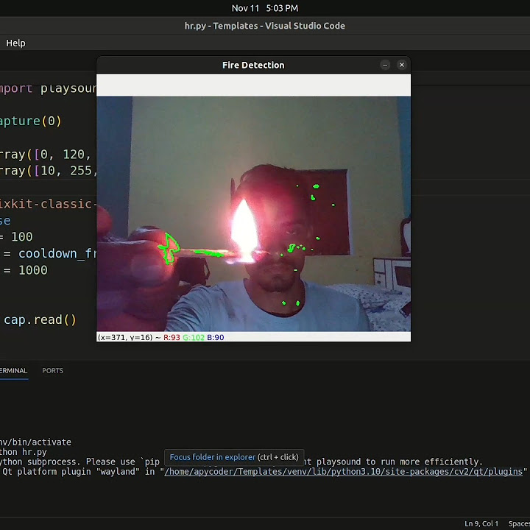The width and height of the screenshot is (530, 530).
Task: Switch to the TERMINAL tab
Action: pos(13,370)
